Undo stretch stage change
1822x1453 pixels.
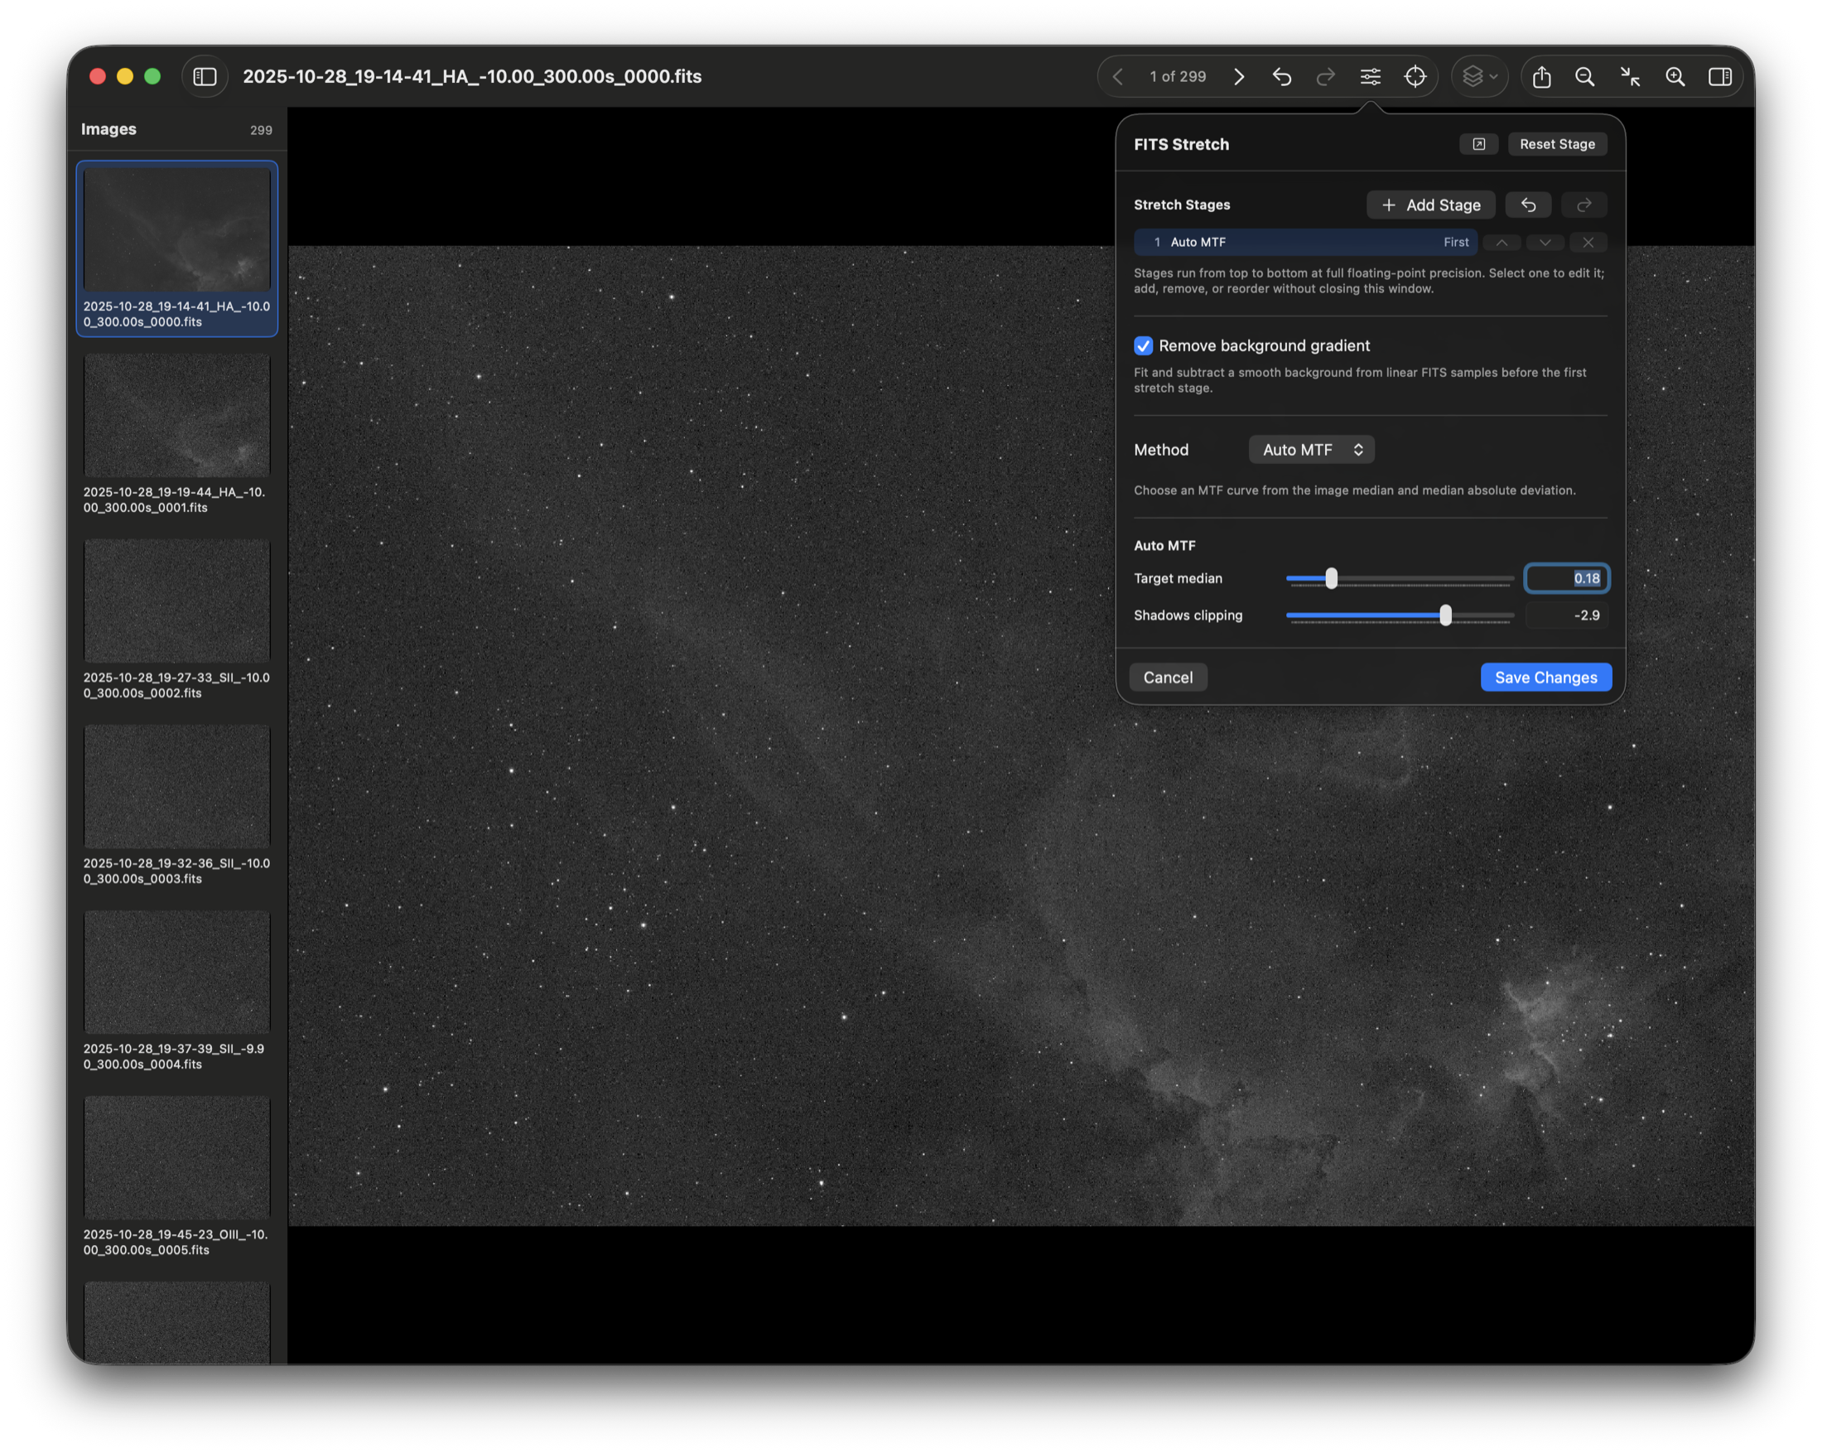(1529, 205)
